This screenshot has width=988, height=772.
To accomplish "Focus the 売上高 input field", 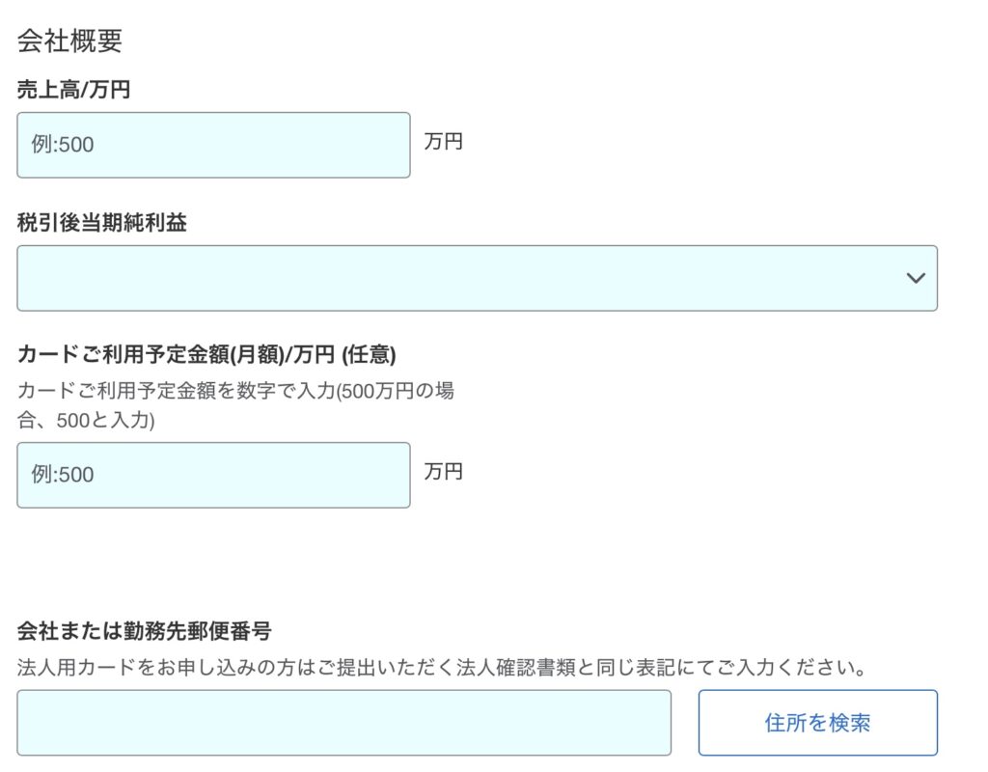I will click(x=213, y=145).
